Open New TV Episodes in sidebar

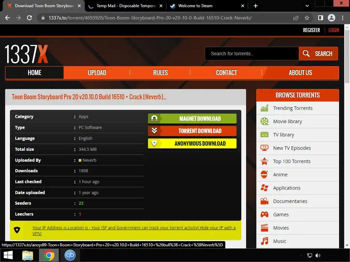[298, 148]
